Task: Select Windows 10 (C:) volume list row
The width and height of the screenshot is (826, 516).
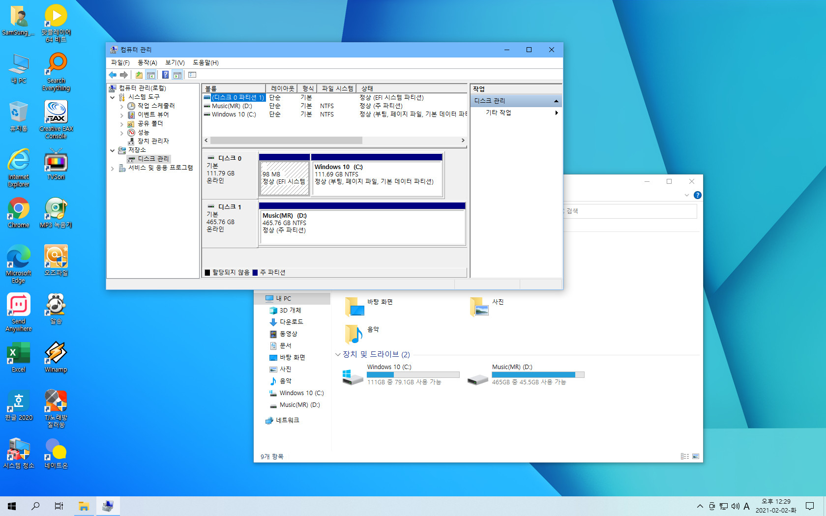Action: tap(334, 115)
